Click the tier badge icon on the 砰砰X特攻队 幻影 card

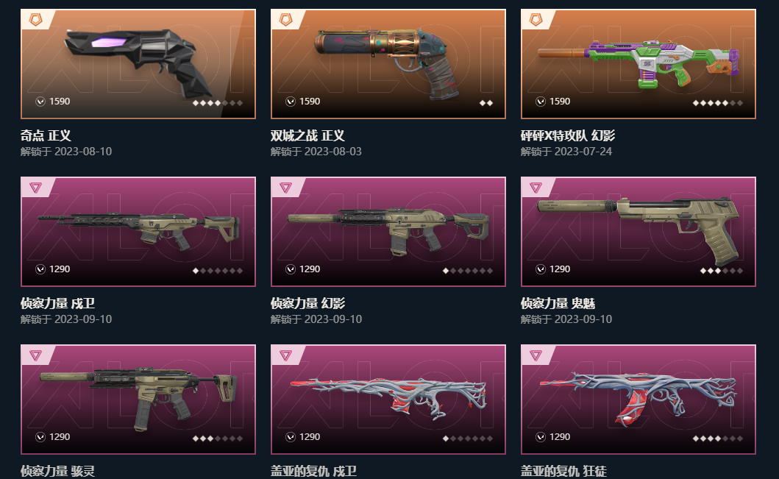tap(536, 20)
